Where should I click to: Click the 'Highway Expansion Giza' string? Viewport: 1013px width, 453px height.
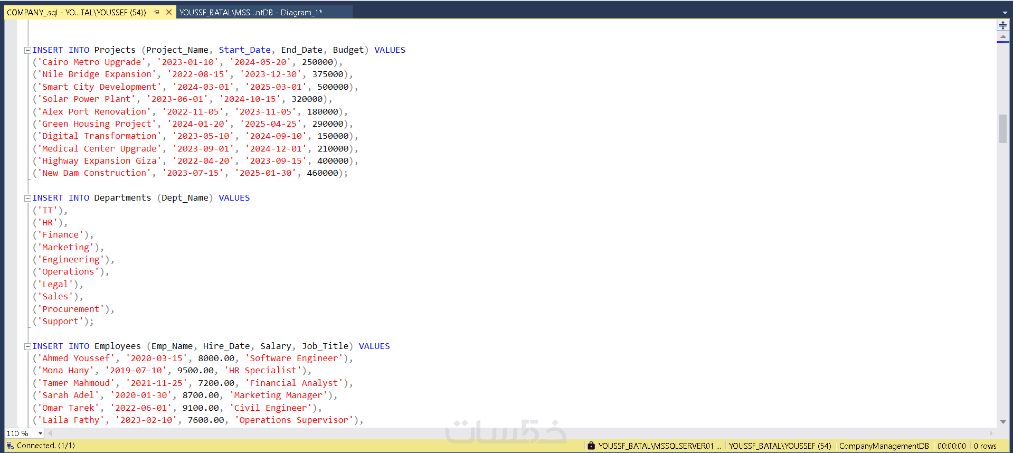(99, 161)
